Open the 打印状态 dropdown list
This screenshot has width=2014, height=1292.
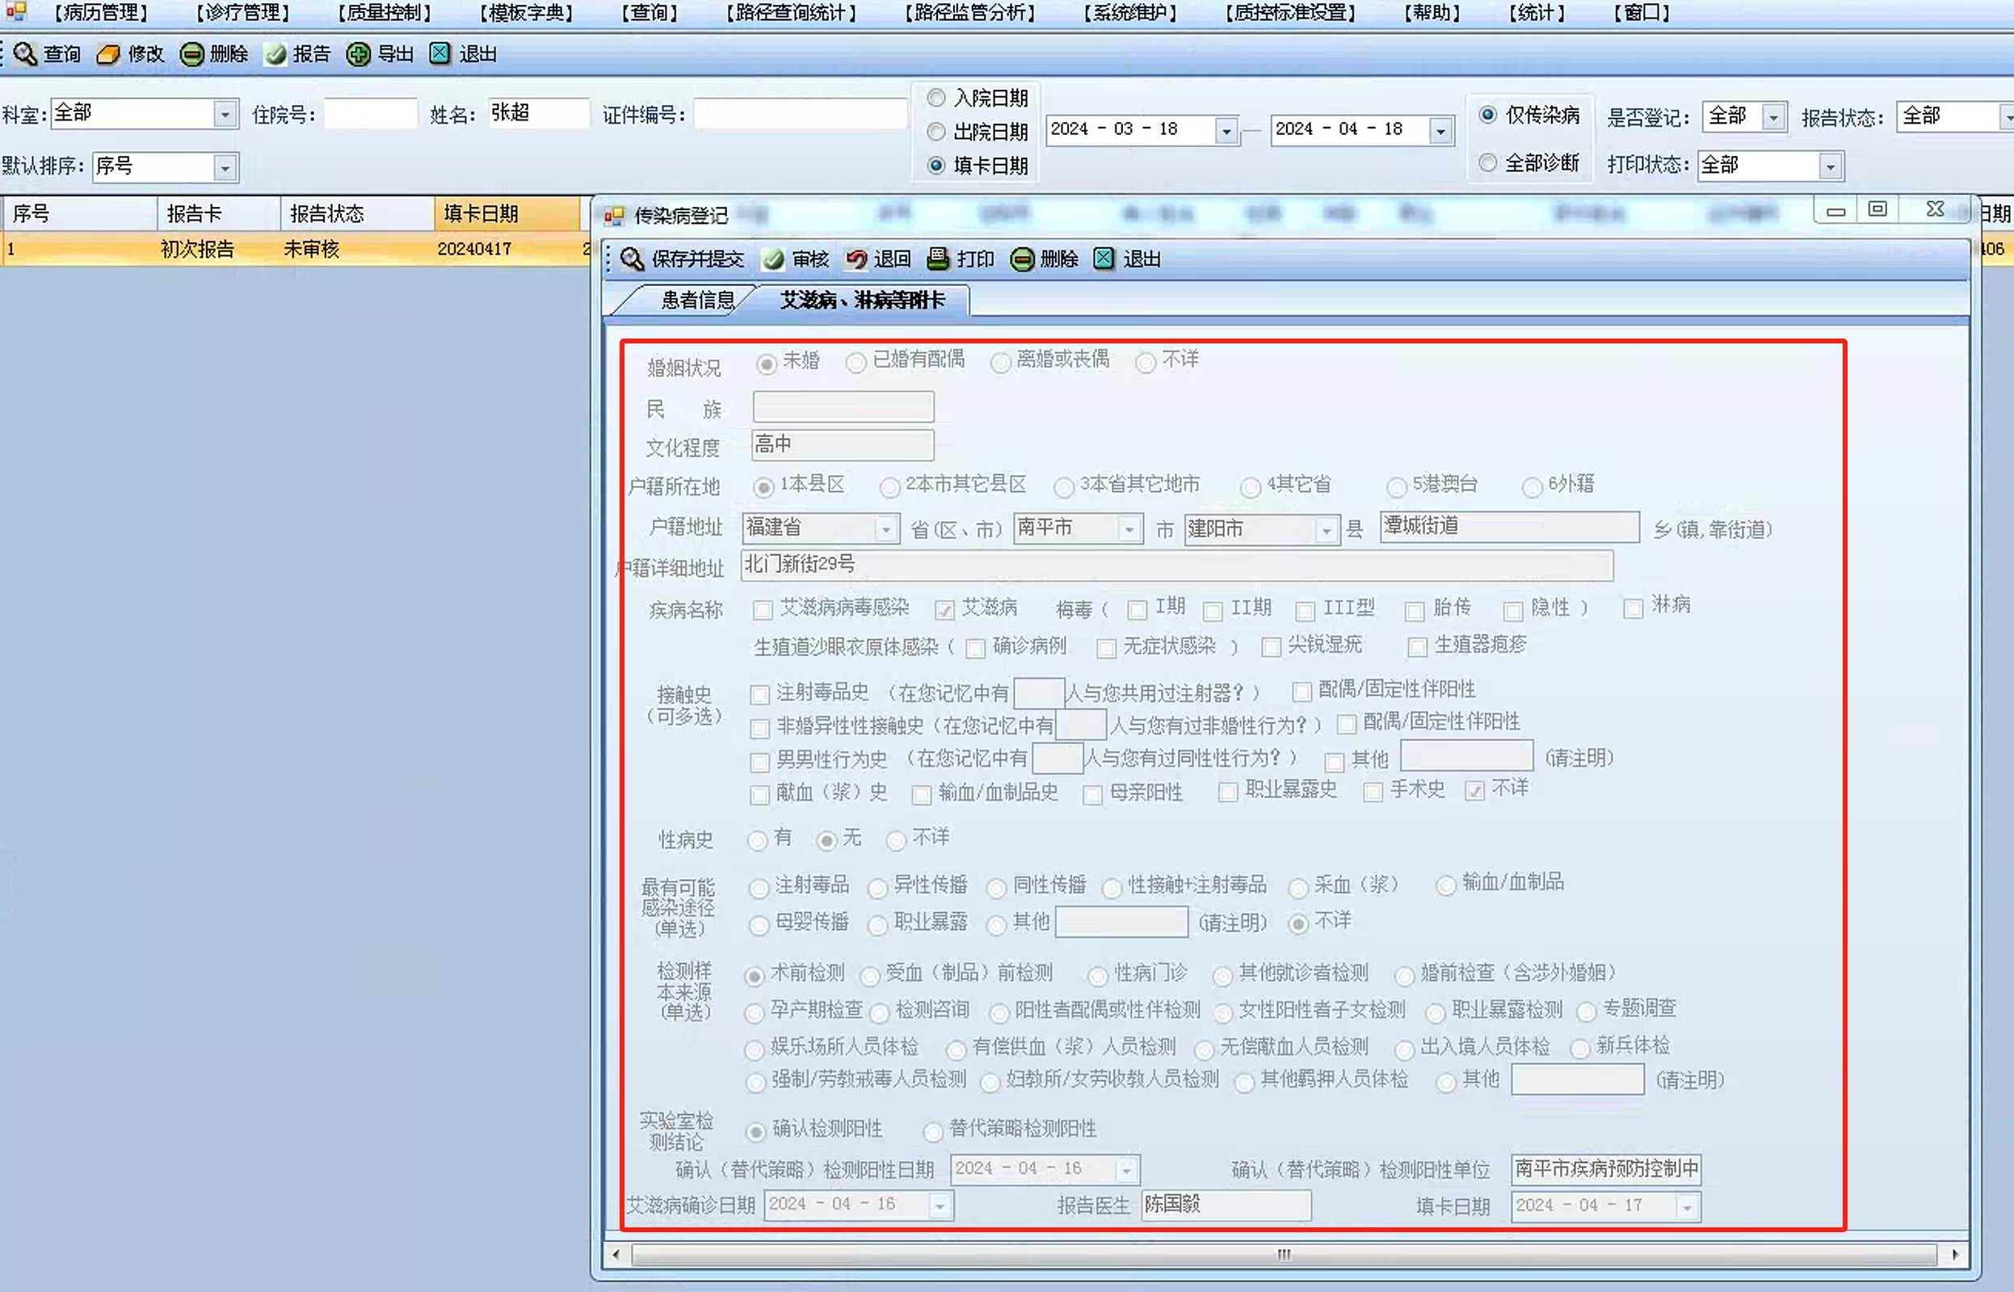click(x=1830, y=166)
